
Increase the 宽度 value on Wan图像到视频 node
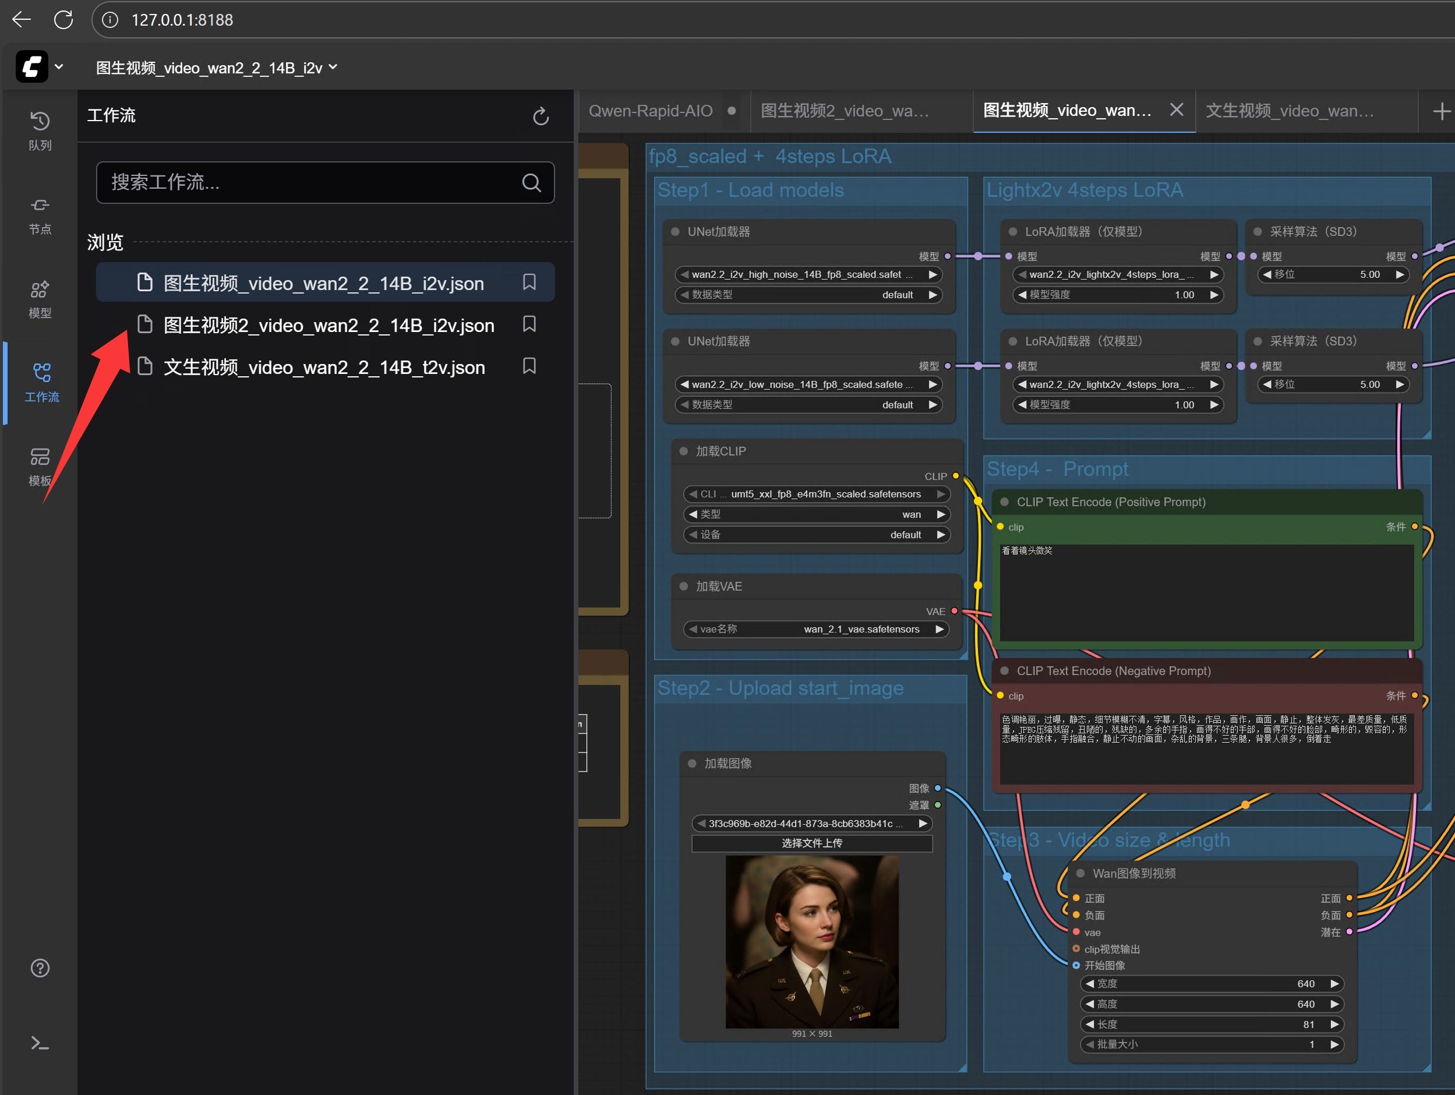pos(1334,984)
